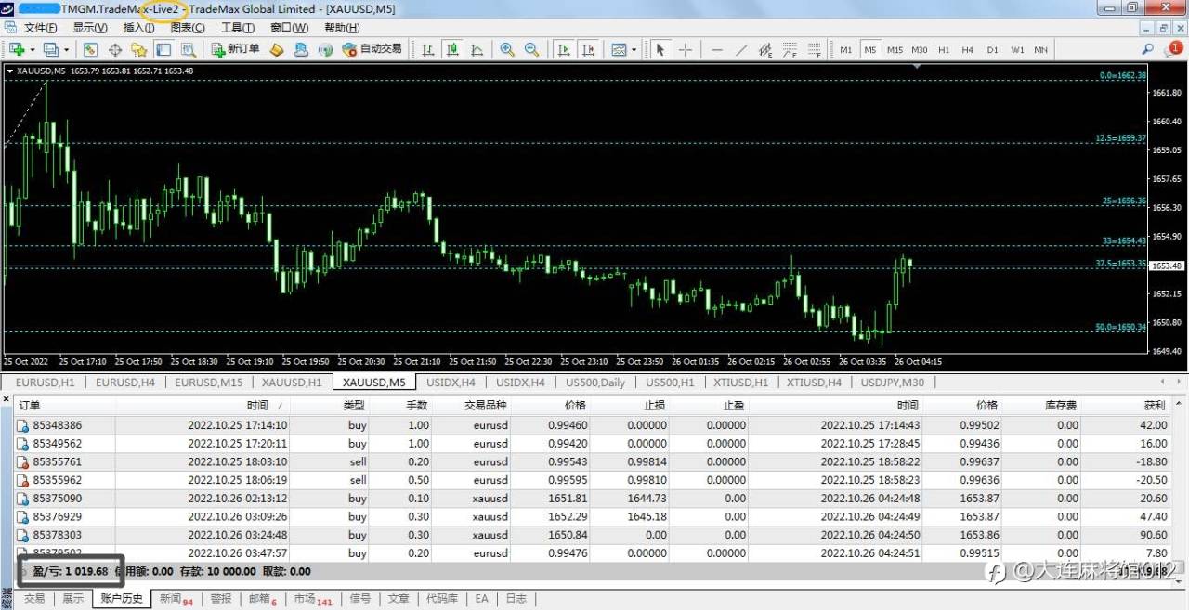Click the Profiles icon
The image size is (1189, 610).
point(50,49)
